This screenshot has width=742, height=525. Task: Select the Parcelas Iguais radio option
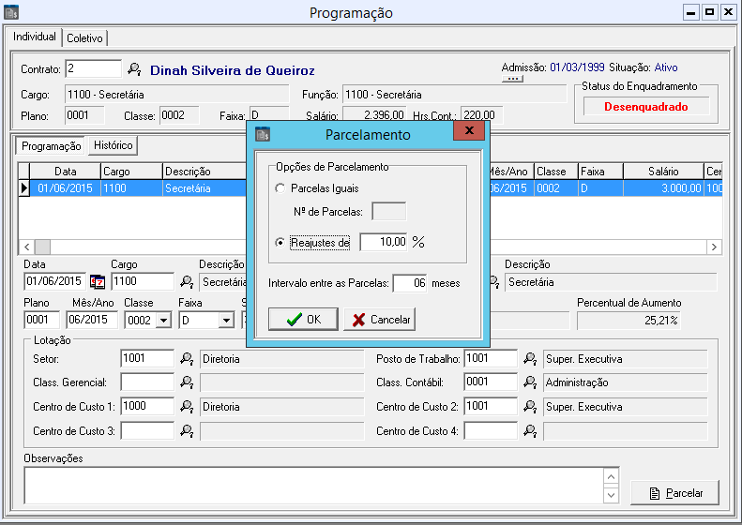[x=280, y=189]
